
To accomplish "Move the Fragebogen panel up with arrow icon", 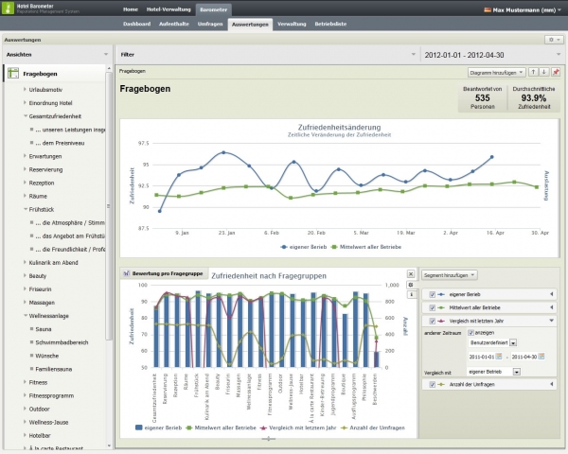I will point(533,73).
